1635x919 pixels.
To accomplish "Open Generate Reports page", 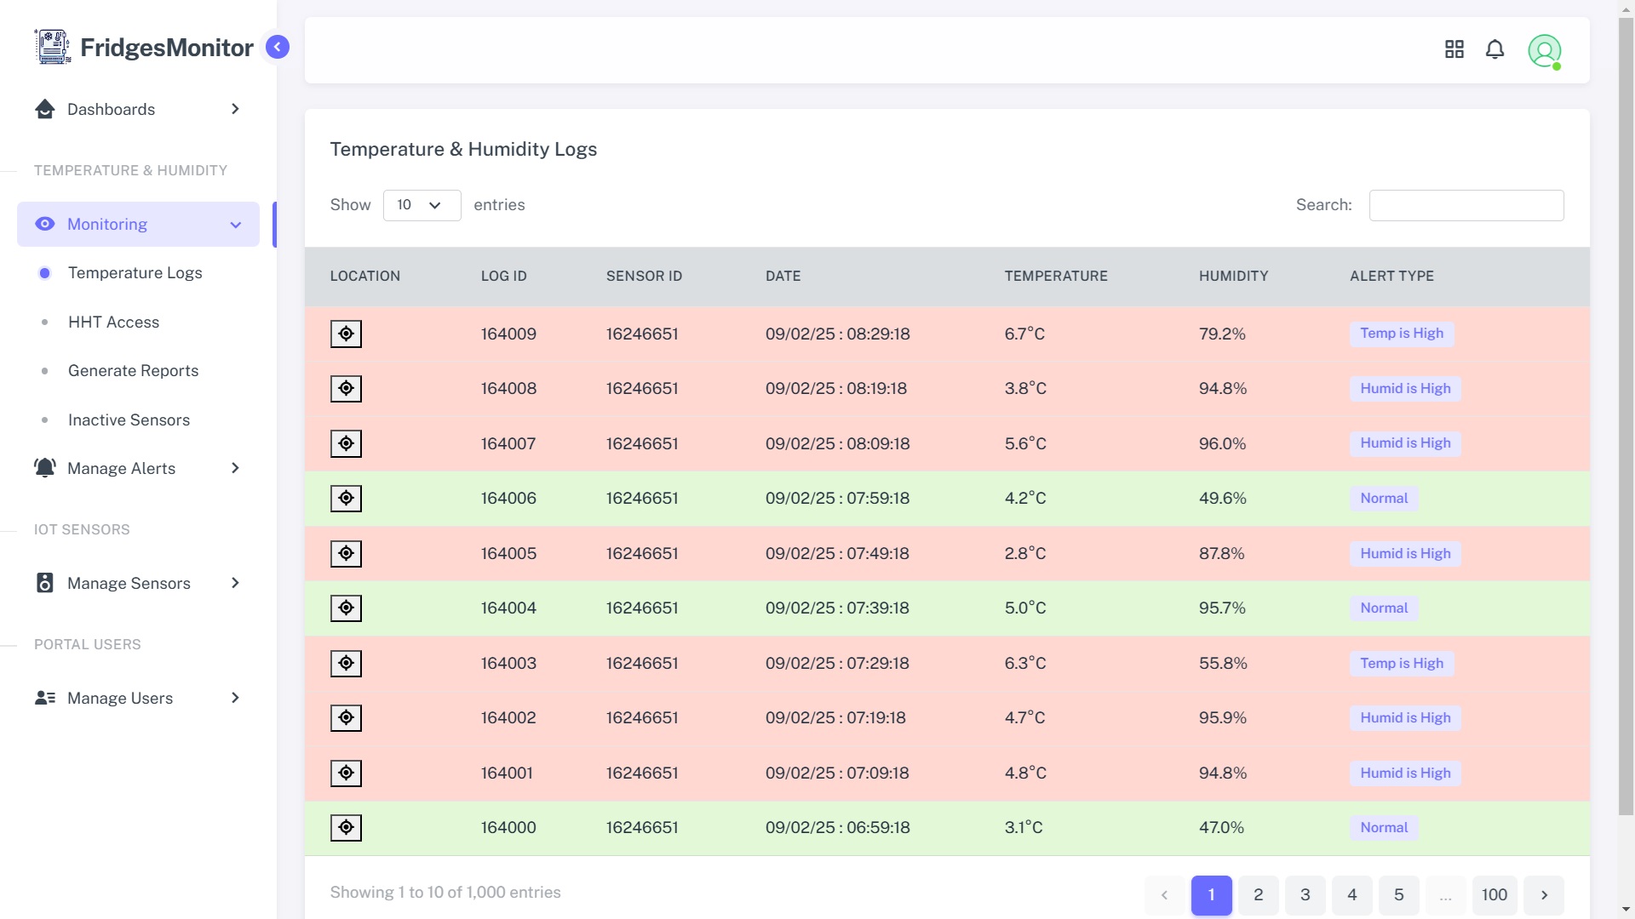I will (133, 370).
